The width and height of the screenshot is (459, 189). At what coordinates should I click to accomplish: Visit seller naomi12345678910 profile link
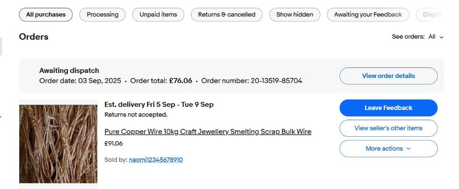click(156, 160)
